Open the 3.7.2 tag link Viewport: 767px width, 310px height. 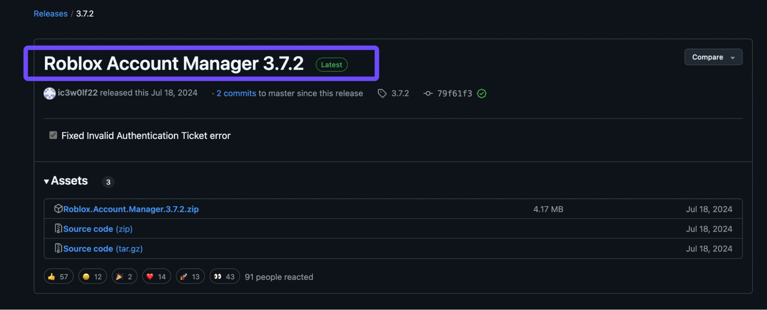pyautogui.click(x=400, y=93)
